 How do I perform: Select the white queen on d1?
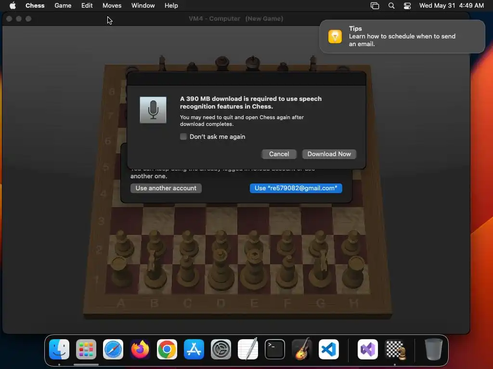click(x=221, y=271)
